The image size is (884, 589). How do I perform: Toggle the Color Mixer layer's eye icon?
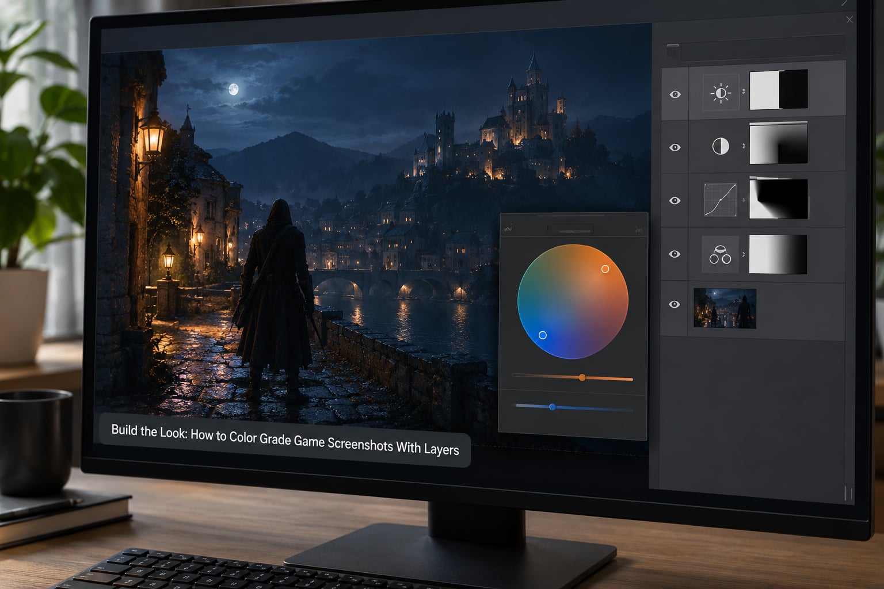pyautogui.click(x=675, y=254)
